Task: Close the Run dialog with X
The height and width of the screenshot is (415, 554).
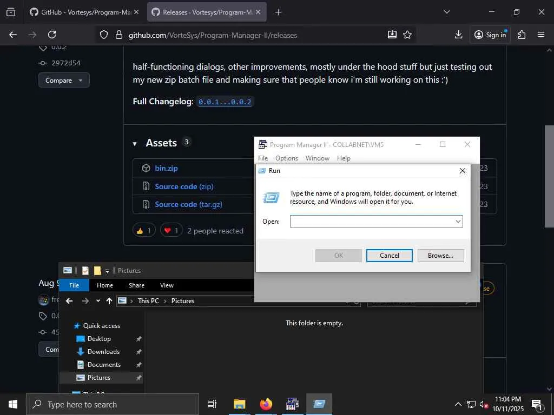Action: pyautogui.click(x=462, y=171)
